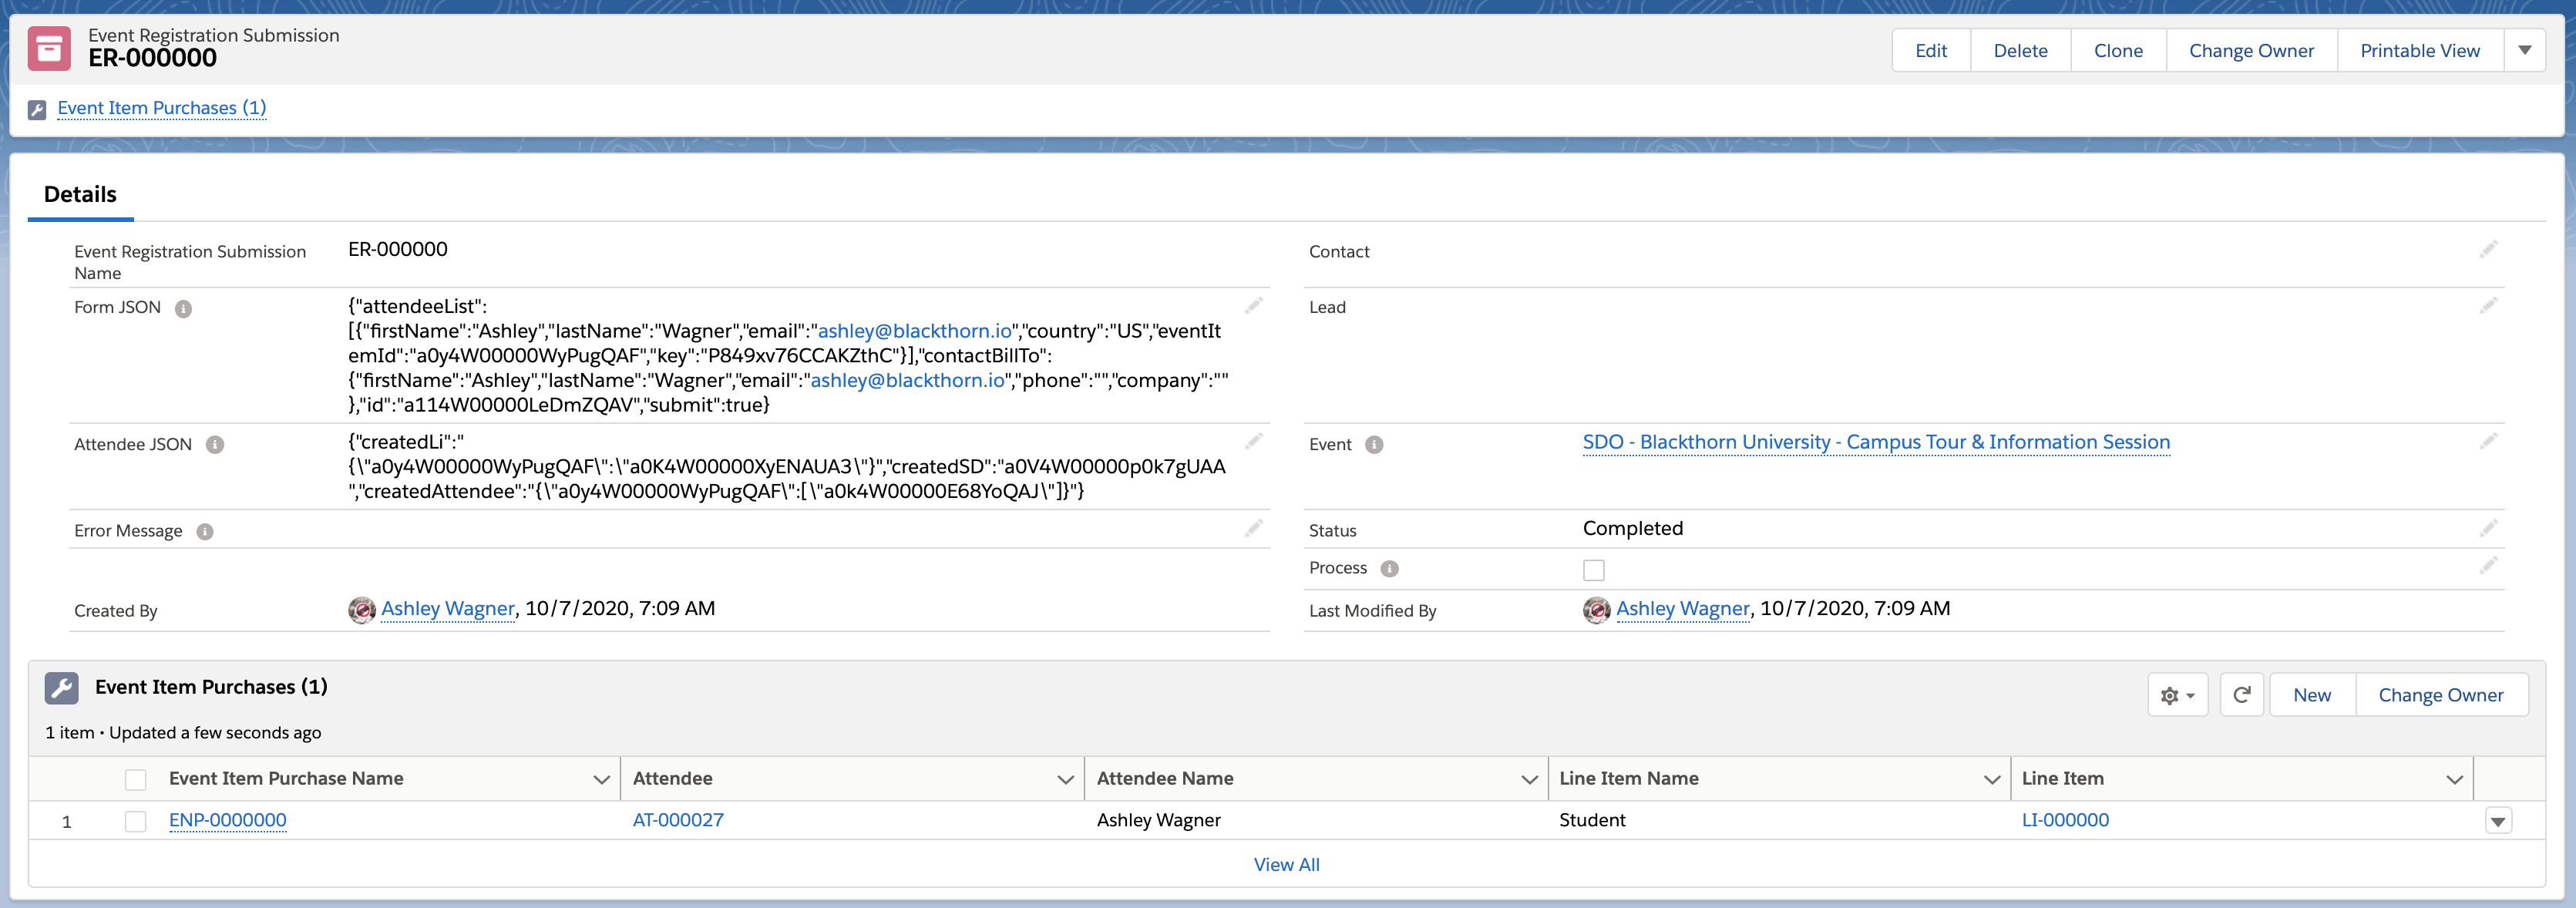Image resolution: width=2576 pixels, height=908 pixels.
Task: Edit the Event field pencil
Action: click(2489, 442)
